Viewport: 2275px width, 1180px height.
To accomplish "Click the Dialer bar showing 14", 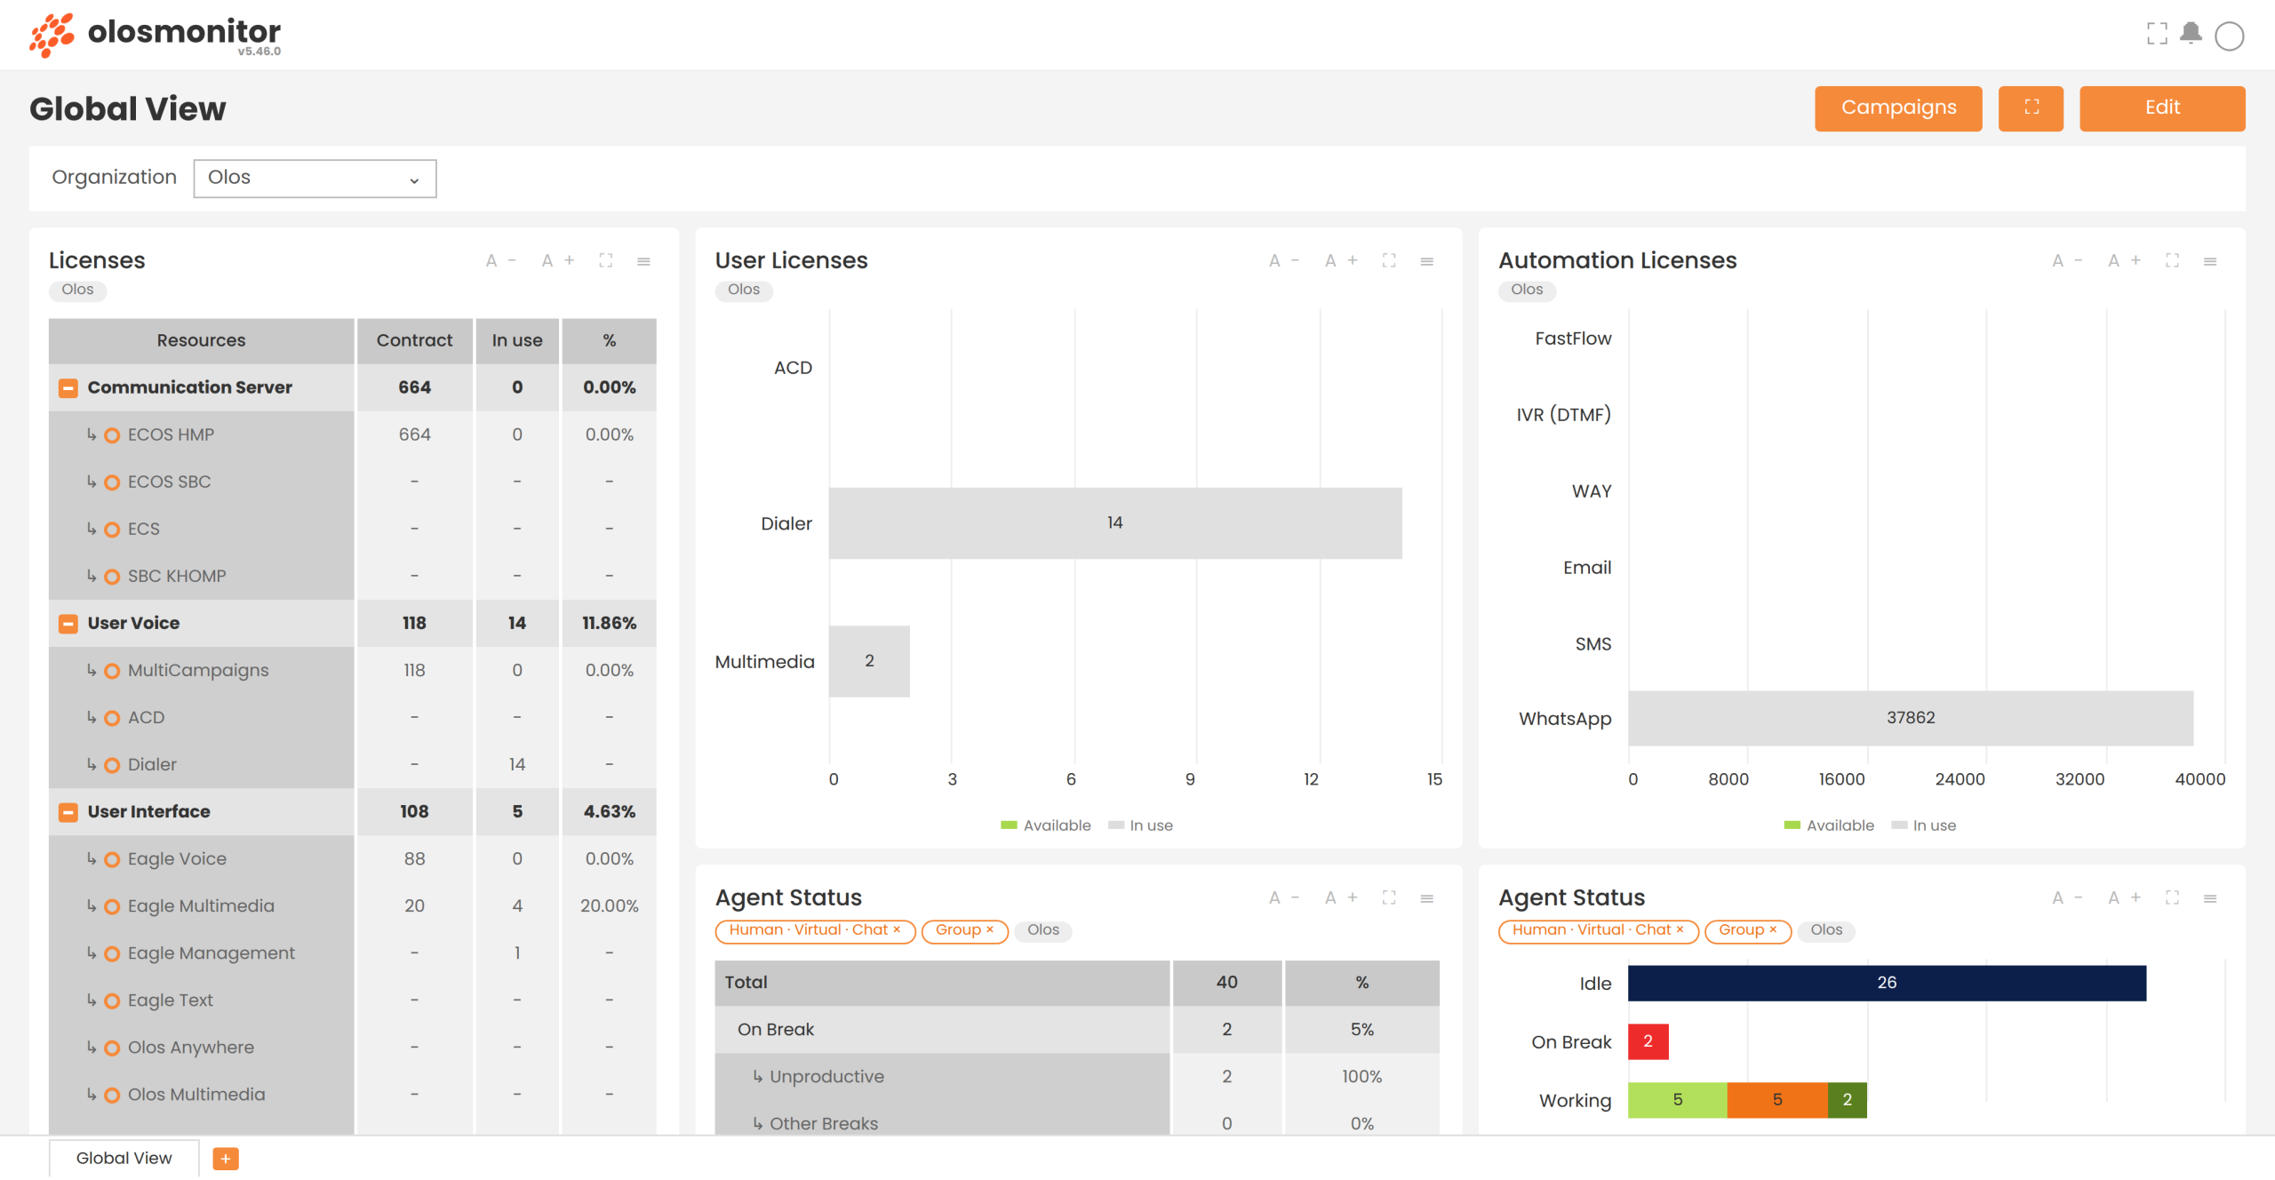I will 1115,522.
